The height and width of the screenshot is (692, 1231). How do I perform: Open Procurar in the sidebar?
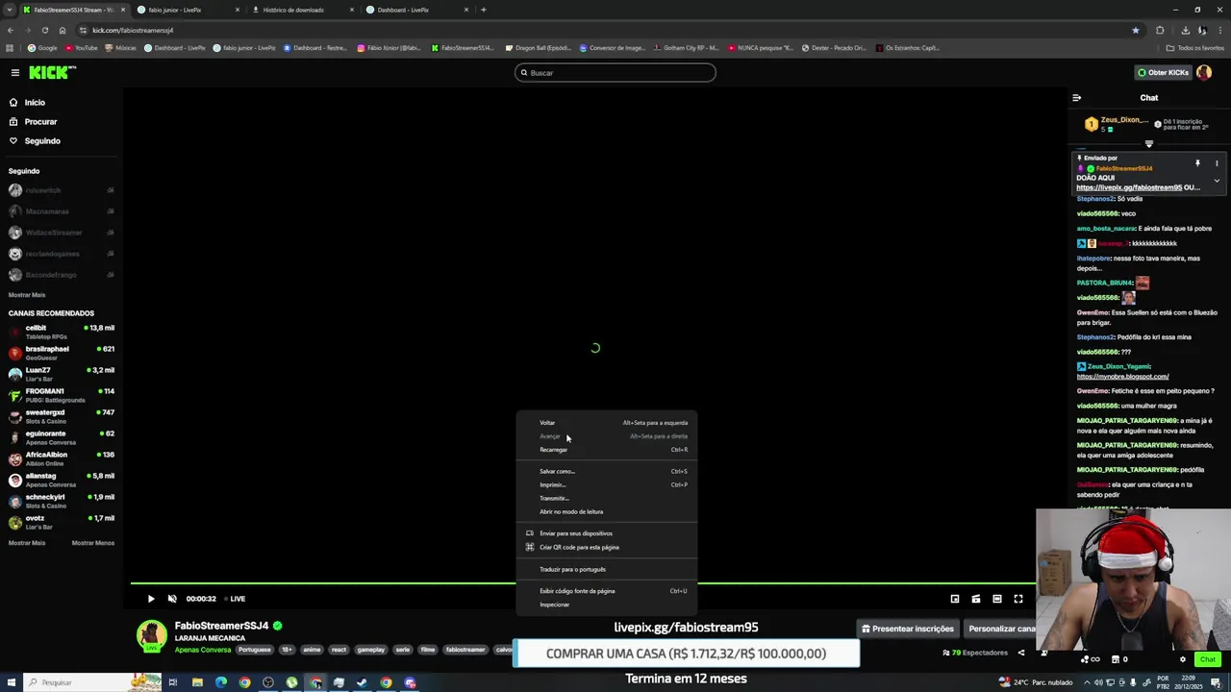(x=40, y=121)
